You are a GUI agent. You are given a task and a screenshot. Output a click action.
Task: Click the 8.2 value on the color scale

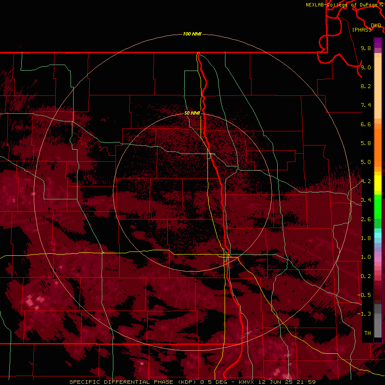point(366,86)
